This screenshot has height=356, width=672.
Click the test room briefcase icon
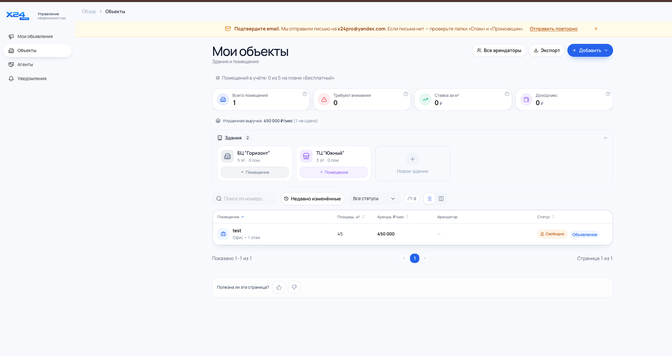pyautogui.click(x=223, y=234)
